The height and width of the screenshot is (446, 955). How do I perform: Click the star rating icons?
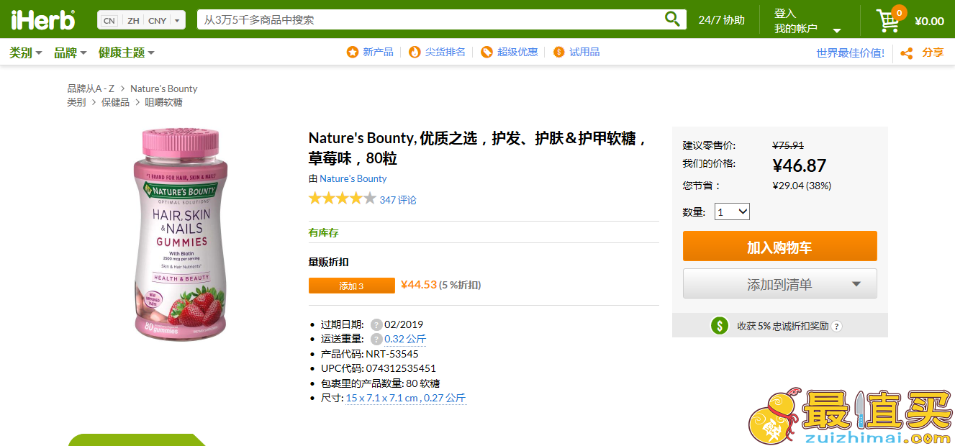(x=343, y=199)
